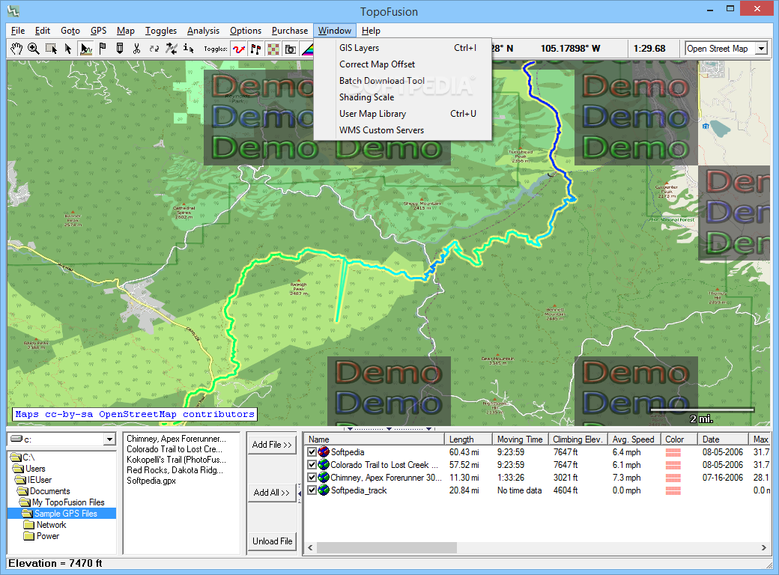Select the waypoint flag tool
The image size is (779, 575).
tap(103, 49)
